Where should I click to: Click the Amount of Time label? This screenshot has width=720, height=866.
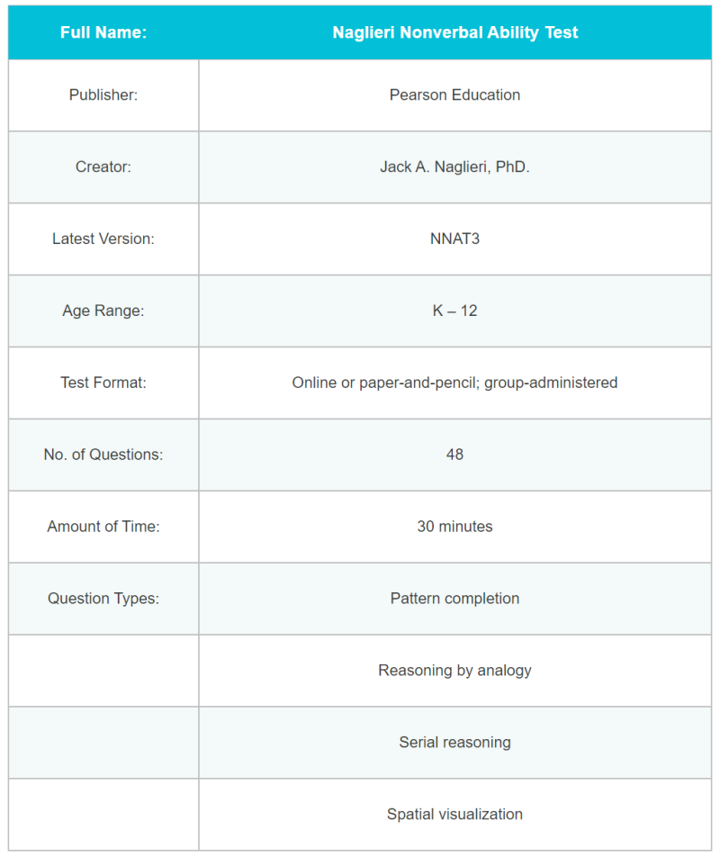pyautogui.click(x=103, y=527)
